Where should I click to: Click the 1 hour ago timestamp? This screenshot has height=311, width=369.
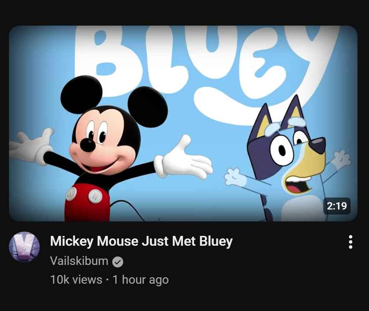coord(140,280)
